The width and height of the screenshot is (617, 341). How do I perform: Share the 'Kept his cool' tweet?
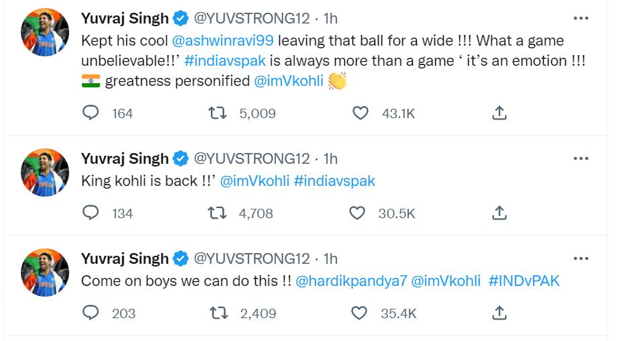tap(499, 113)
